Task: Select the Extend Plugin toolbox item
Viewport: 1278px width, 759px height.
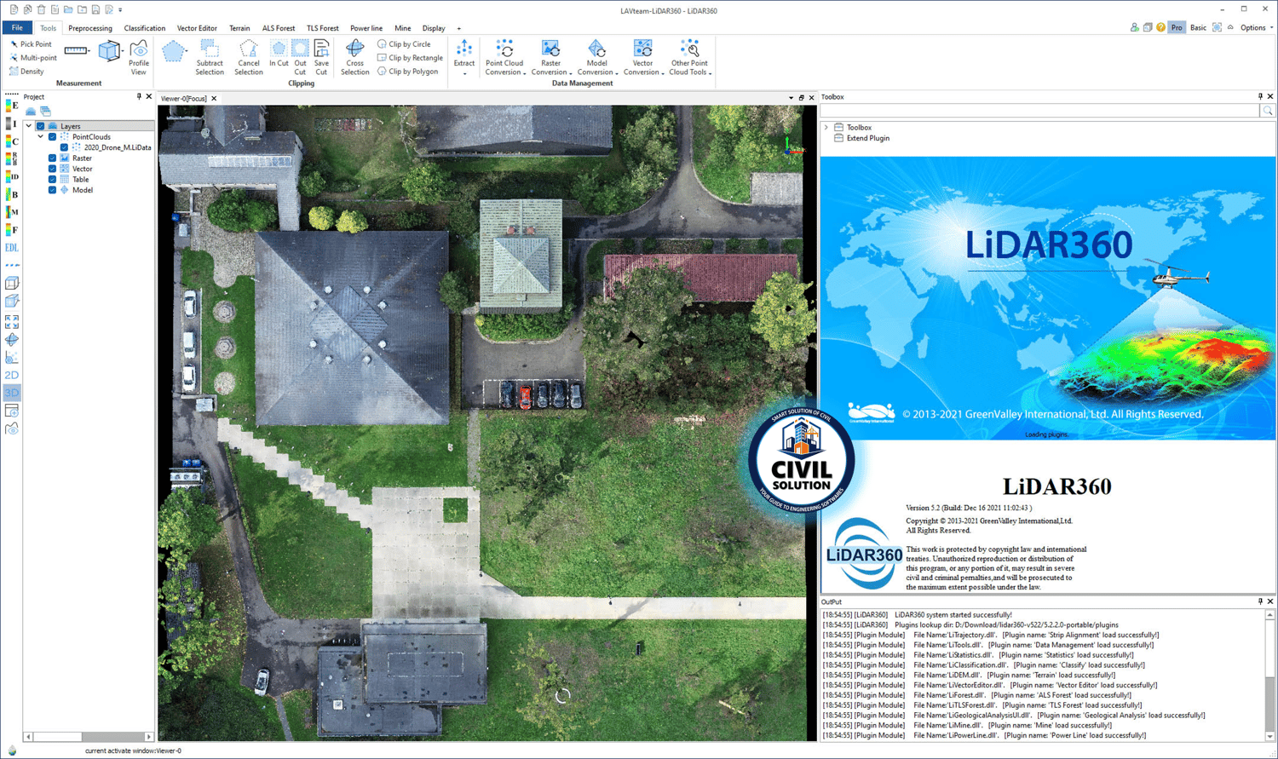Action: tap(867, 138)
